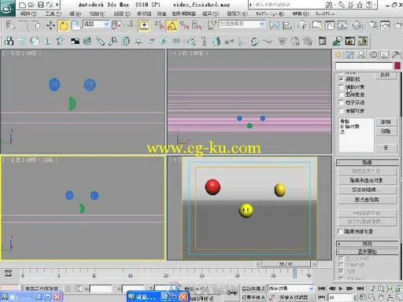403x302 pixels.
Task: Click the time slider showing 38 / 40
Action: click(286, 264)
